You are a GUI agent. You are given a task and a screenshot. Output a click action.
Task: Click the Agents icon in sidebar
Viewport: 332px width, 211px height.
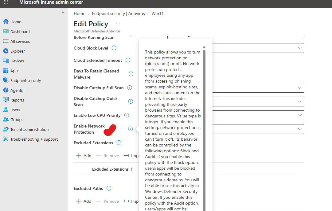click(6, 90)
